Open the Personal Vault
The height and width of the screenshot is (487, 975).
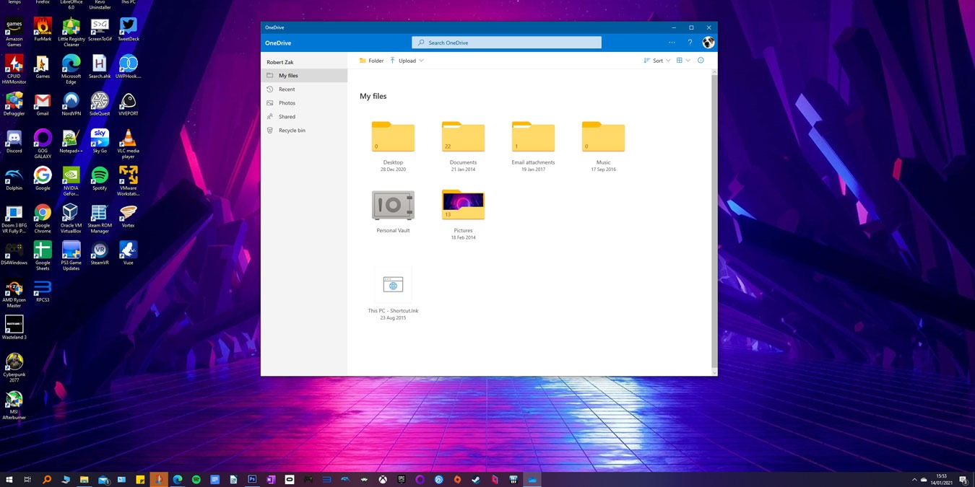393,205
